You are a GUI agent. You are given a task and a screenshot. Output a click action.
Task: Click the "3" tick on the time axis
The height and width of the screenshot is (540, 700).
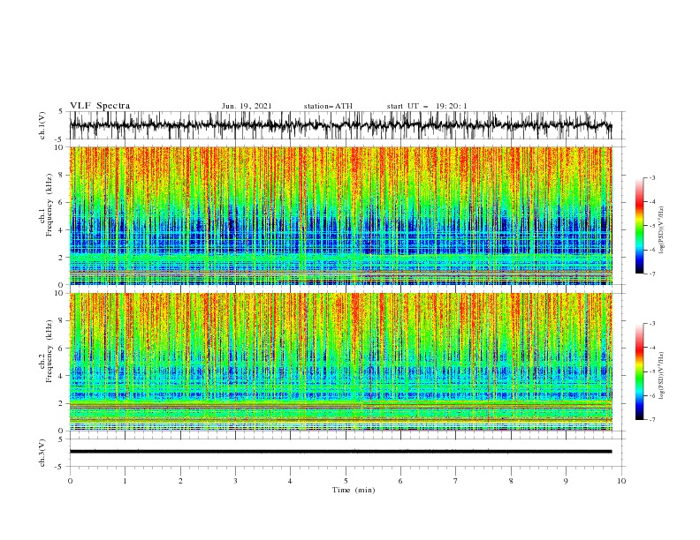point(235,481)
